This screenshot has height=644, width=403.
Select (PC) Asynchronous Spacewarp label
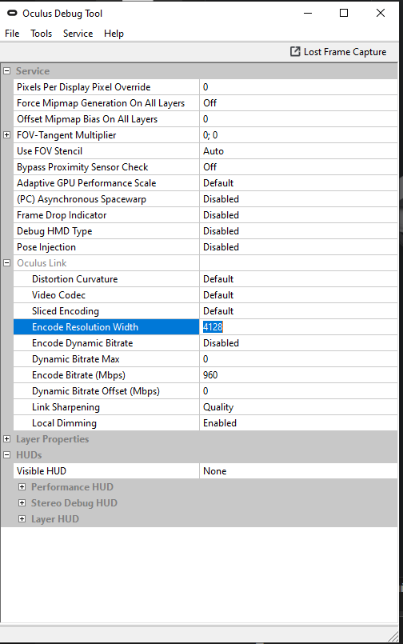(82, 199)
